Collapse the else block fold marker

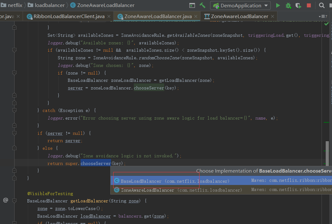(x=14, y=148)
